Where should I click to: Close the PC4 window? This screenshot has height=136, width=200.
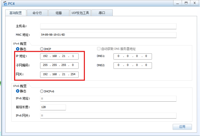(195, 3)
